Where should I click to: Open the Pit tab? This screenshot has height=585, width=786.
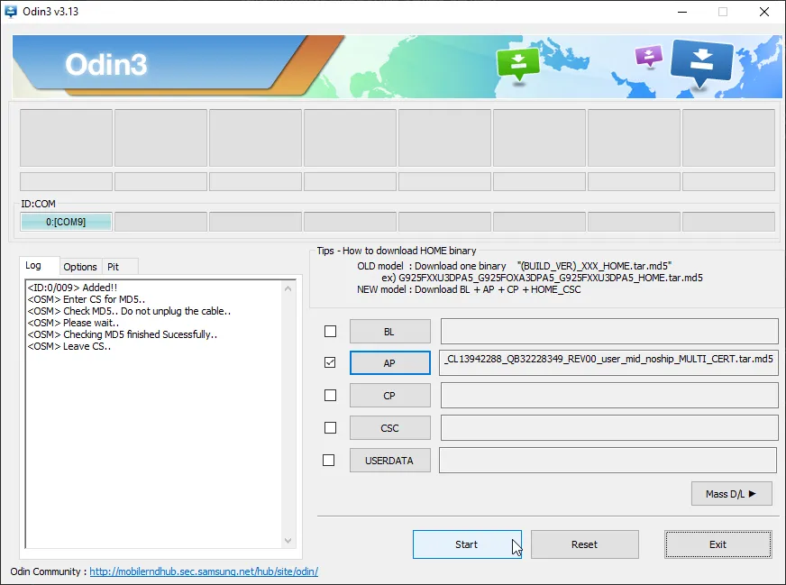coord(114,267)
